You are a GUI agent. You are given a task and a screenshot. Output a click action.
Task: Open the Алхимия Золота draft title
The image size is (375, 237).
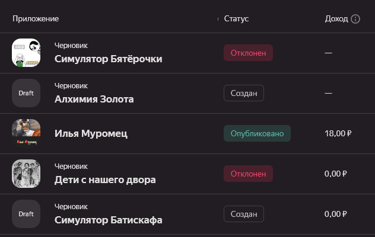click(x=94, y=99)
